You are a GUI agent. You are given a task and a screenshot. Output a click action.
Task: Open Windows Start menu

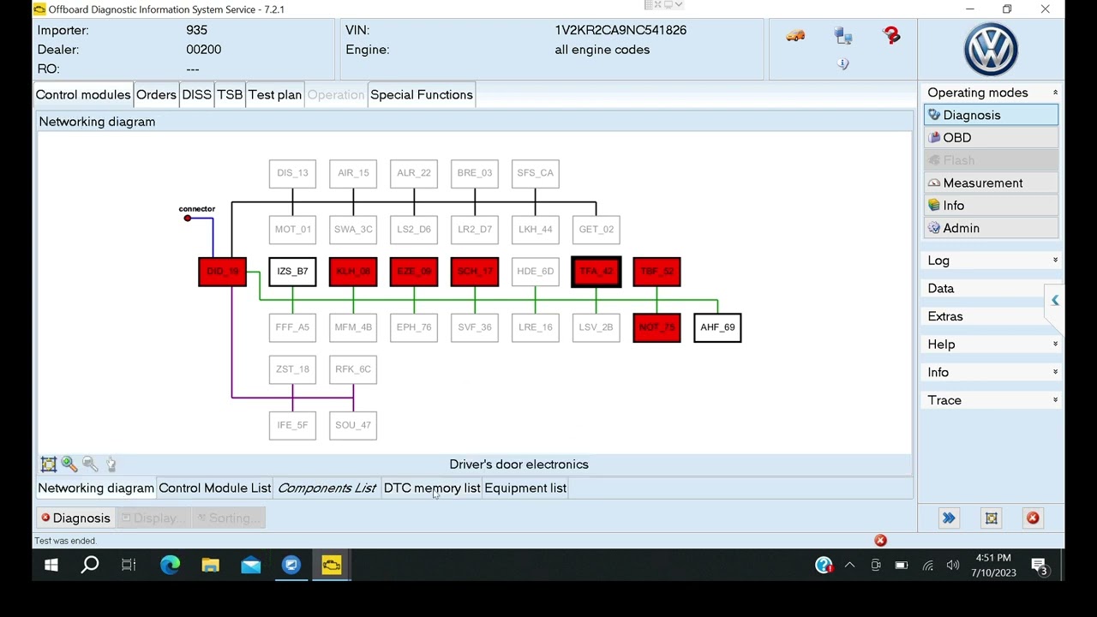[51, 565]
